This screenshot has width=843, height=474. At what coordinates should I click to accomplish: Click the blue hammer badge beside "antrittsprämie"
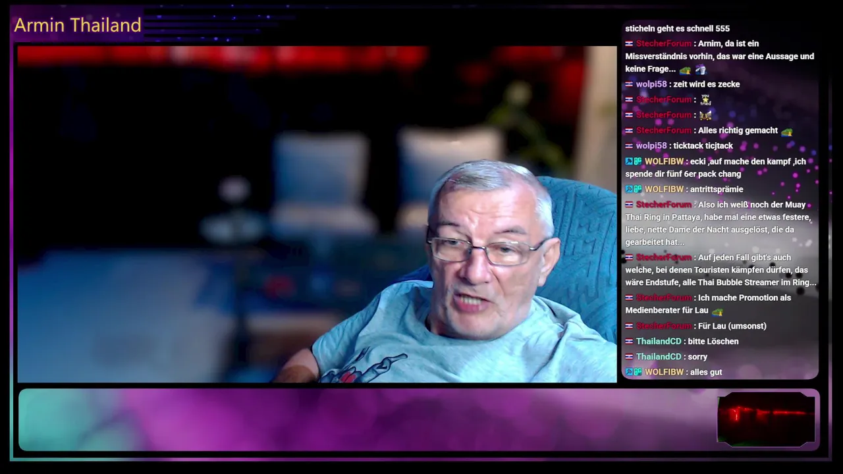pos(629,190)
